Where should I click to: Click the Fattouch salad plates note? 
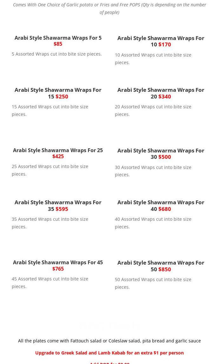[109, 341]
